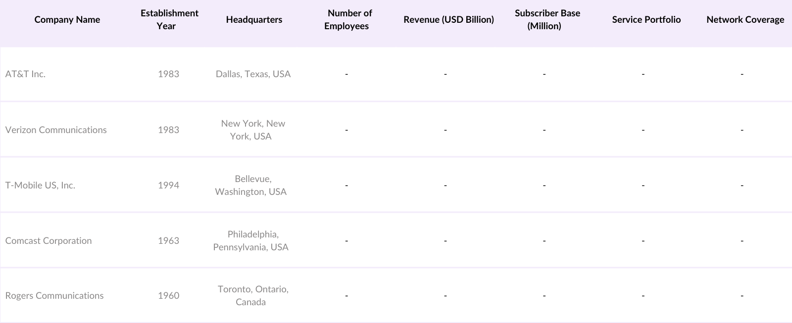Select the Network Coverage column header
Screen dimensions: 792x323
pos(745,20)
